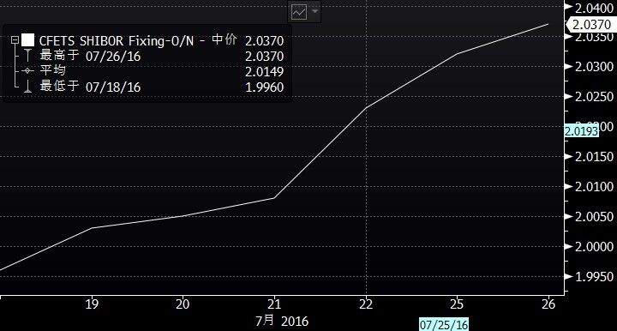The height and width of the screenshot is (331, 617).
Task: Click the average value 2.0149
Action: 265,72
